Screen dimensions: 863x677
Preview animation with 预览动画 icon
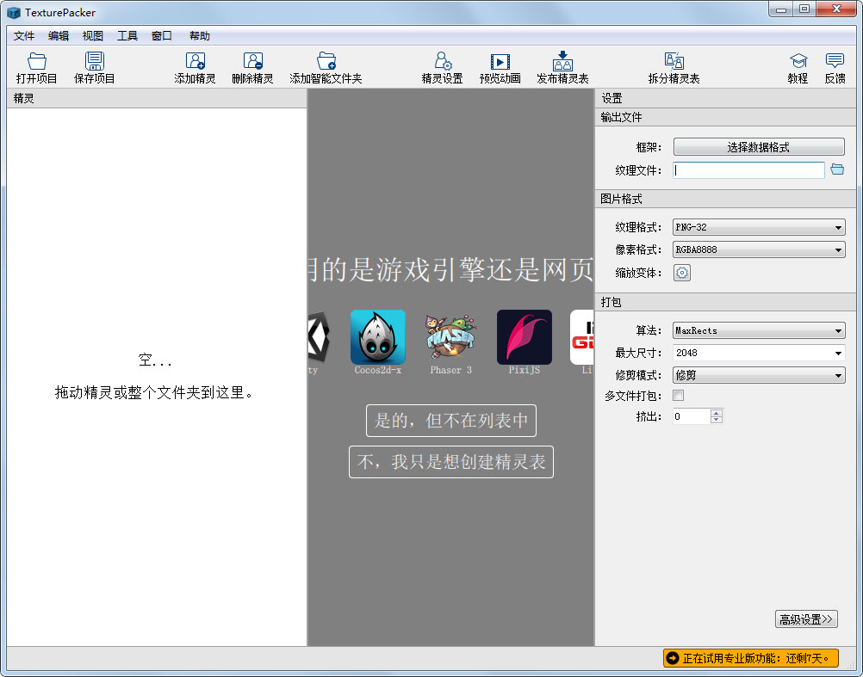[500, 65]
